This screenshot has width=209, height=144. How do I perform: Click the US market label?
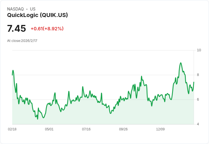click(x=33, y=9)
